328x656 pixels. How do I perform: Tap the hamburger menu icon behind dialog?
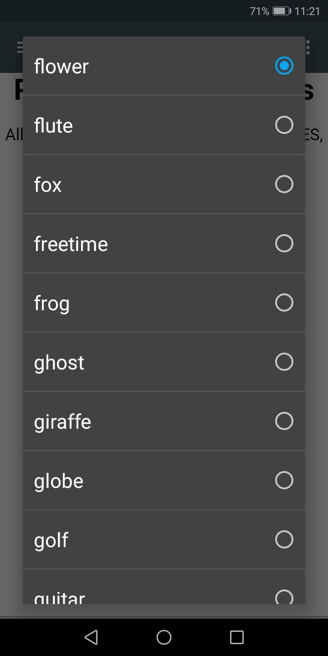coord(20,47)
